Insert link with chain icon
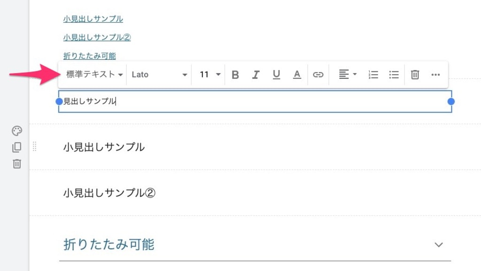 (x=318, y=75)
